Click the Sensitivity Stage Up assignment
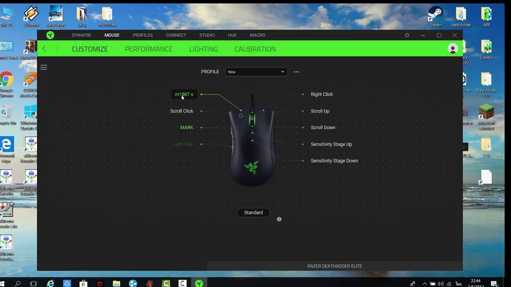511x287 pixels. pyautogui.click(x=331, y=144)
